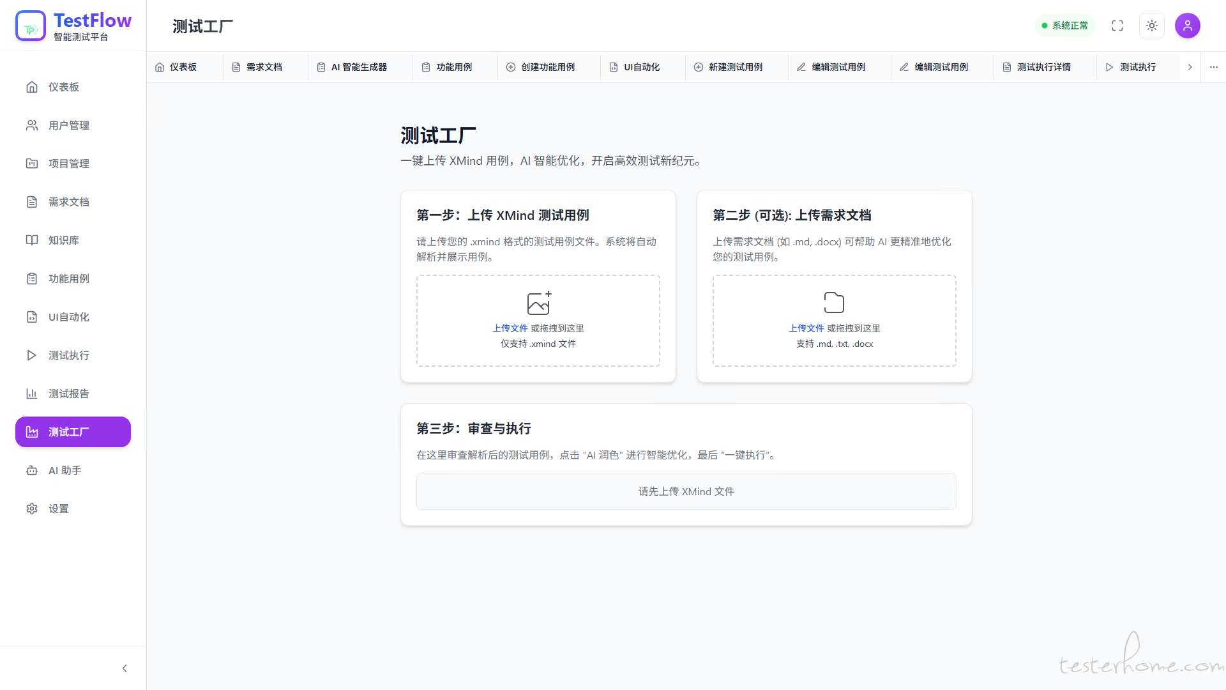
Task: Click the fullscreen expand icon
Action: tap(1117, 26)
